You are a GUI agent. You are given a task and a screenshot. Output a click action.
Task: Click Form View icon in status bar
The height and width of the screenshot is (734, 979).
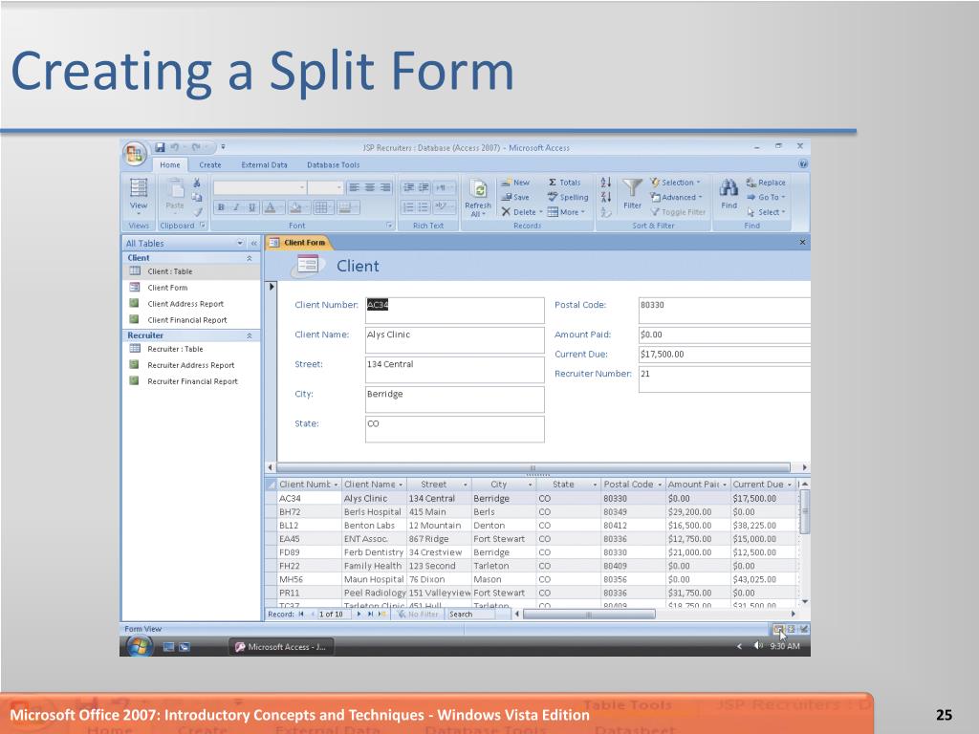click(x=778, y=629)
